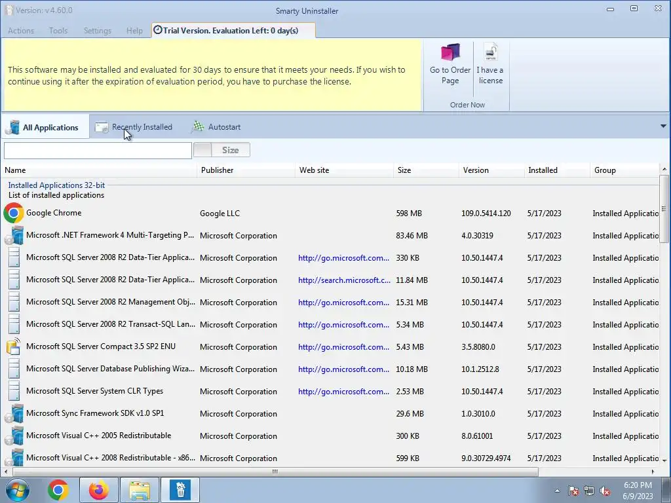
Task: Show hidden tray icons arrow
Action: click(557, 491)
